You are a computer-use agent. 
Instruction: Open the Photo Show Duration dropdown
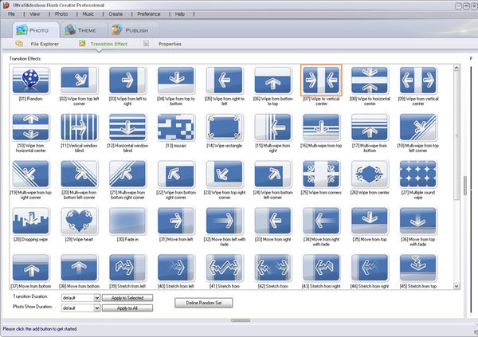click(97, 308)
